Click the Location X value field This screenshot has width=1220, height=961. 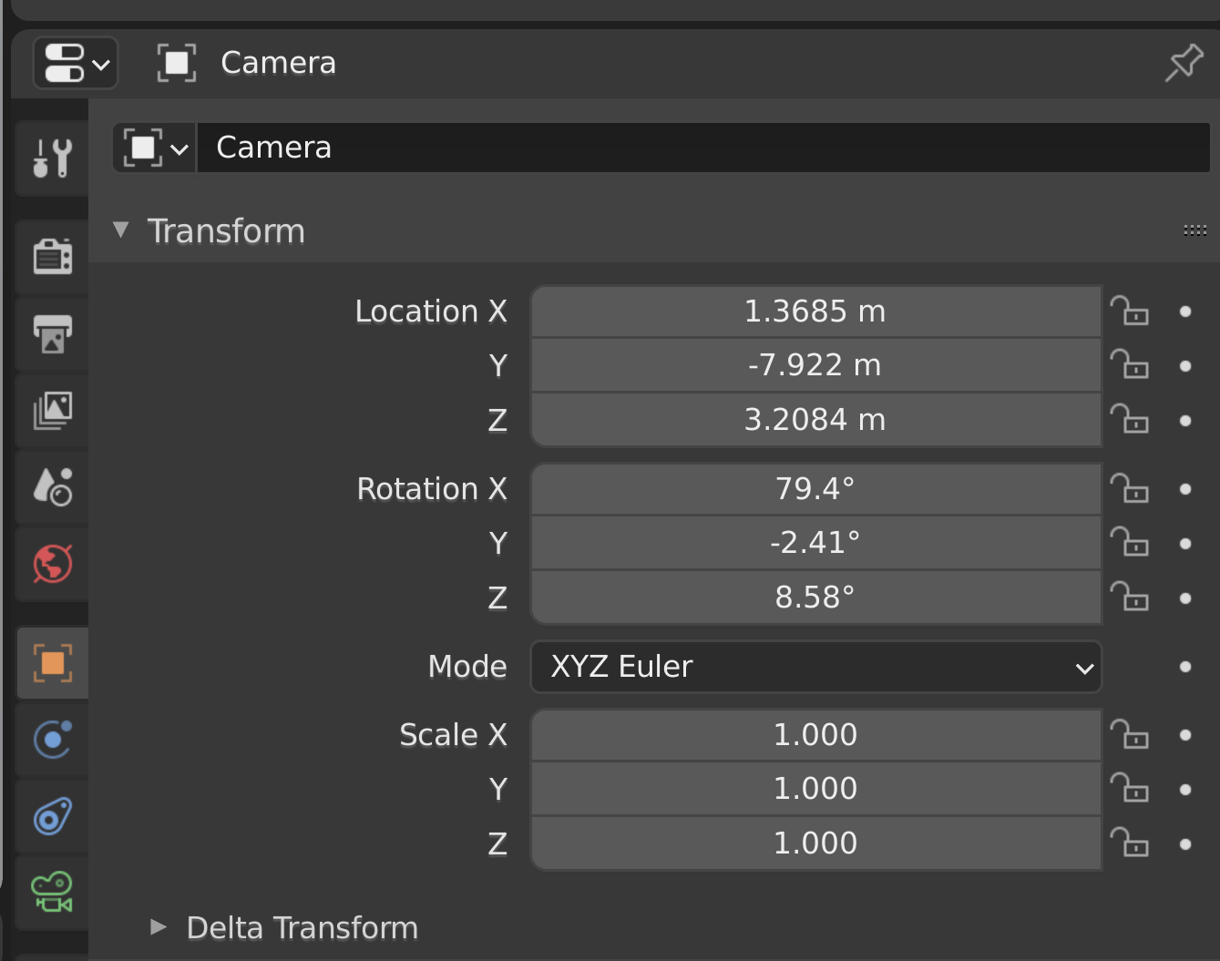[x=816, y=312]
